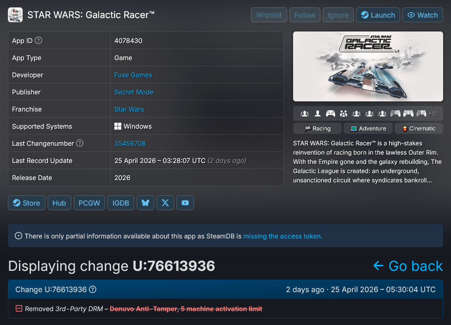Open the Secret Mode publisher link
This screenshot has width=451, height=325.
[134, 92]
